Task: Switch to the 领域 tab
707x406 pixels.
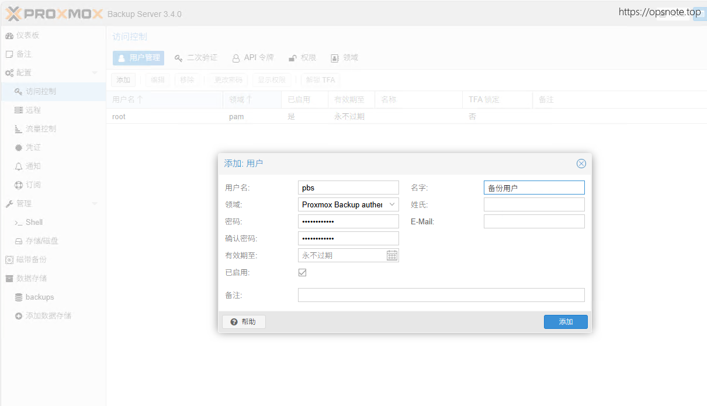Action: point(344,58)
